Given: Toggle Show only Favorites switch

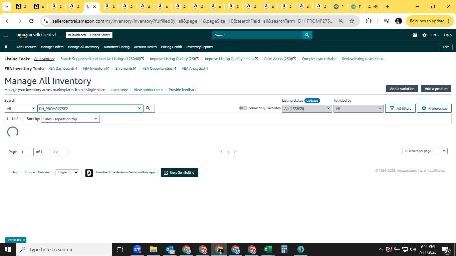Looking at the screenshot, I should coord(243,108).
